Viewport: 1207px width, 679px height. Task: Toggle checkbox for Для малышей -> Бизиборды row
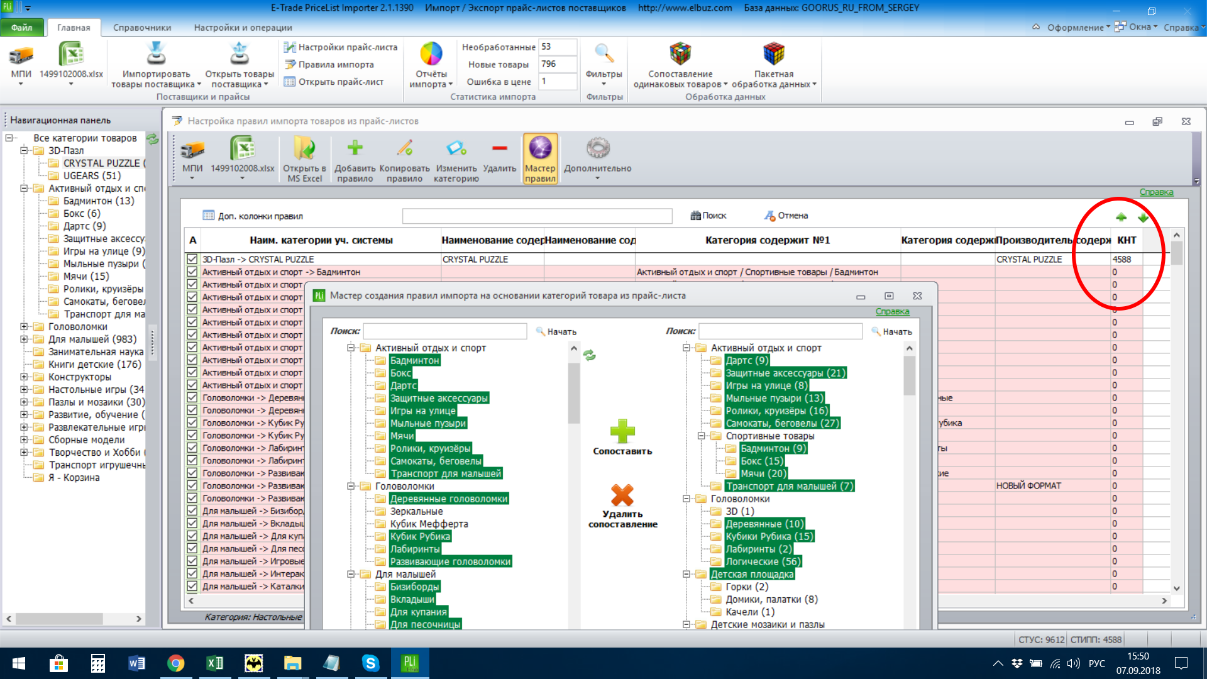tap(192, 511)
